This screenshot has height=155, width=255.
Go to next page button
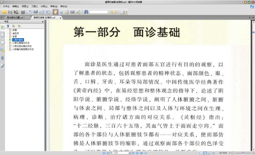pyautogui.click(x=133, y=153)
